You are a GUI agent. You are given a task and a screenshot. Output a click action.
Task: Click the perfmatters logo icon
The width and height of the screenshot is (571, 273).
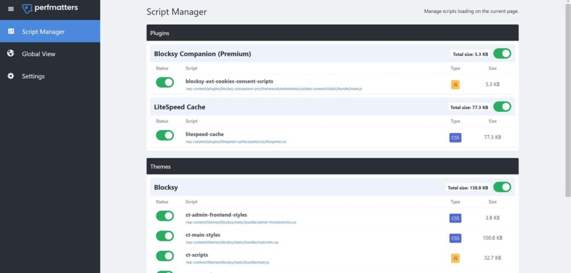[27, 8]
